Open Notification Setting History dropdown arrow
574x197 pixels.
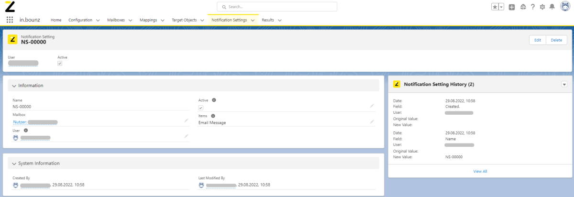pyautogui.click(x=564, y=84)
